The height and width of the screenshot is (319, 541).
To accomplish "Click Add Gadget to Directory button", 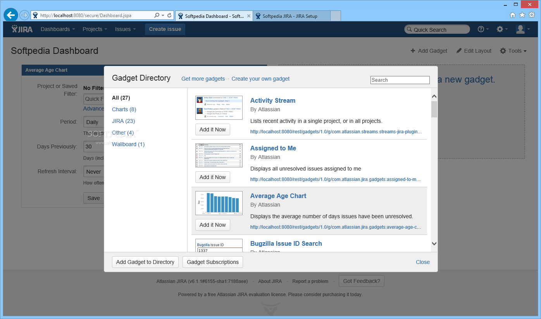I will (x=145, y=262).
